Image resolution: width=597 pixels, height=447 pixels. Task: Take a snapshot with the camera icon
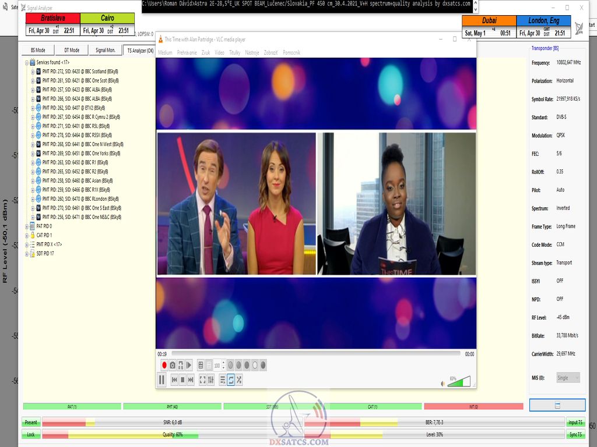coord(173,366)
